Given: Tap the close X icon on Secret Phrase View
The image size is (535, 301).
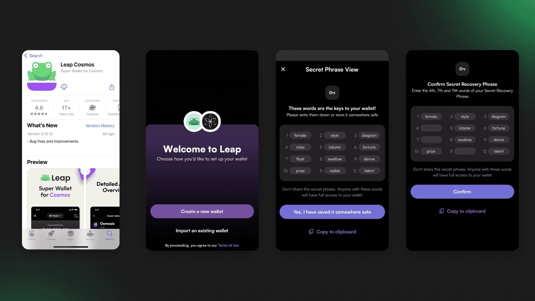Looking at the screenshot, I should point(283,69).
